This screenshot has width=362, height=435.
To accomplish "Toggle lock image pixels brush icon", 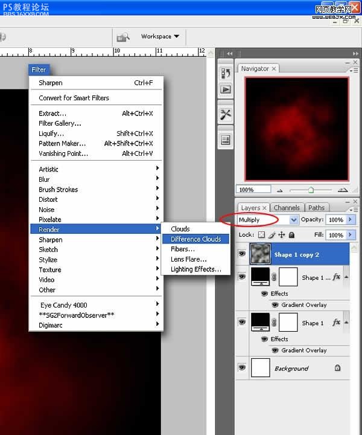I will pos(271,235).
